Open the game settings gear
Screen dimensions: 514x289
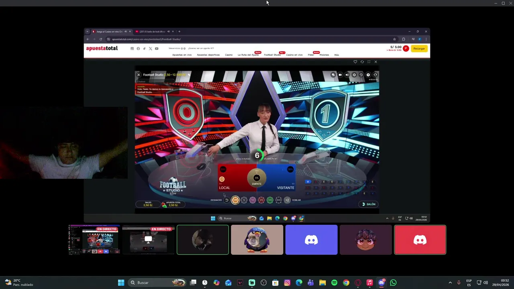[354, 75]
